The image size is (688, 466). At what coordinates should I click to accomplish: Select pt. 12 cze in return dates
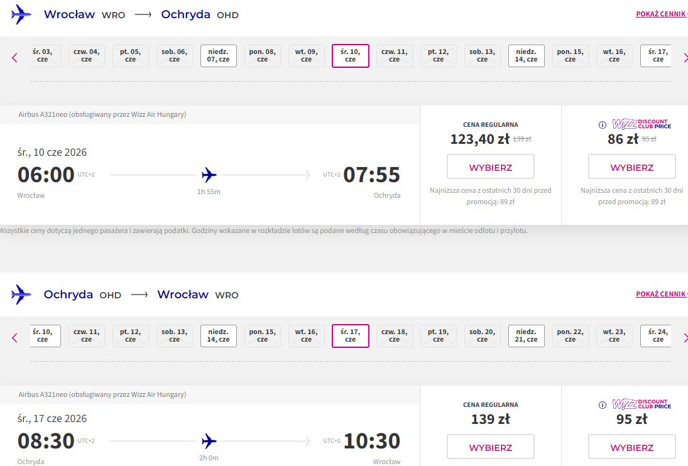pyautogui.click(x=130, y=336)
